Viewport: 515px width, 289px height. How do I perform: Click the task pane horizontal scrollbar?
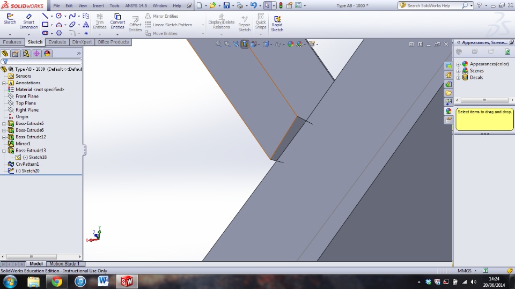[484, 100]
